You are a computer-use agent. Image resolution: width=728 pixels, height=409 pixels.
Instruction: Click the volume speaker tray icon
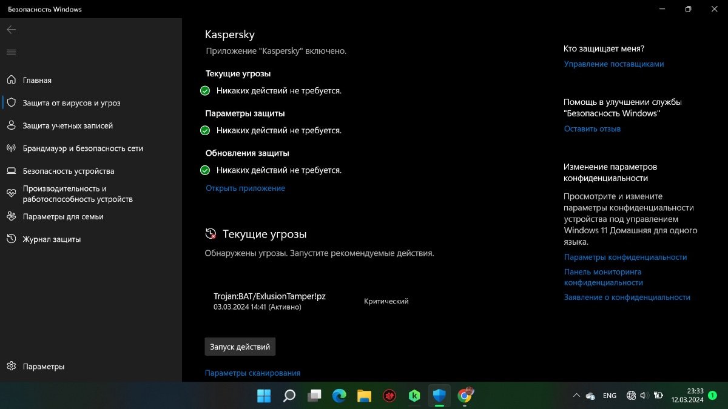[644, 396]
